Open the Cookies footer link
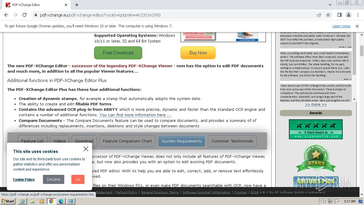Image resolution: width=364 pixels, height=205 pixels. (x=241, y=192)
